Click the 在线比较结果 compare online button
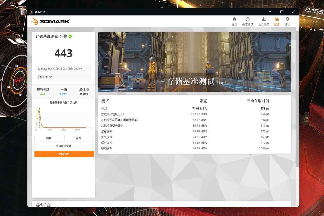The height and width of the screenshot is (216, 324). pyautogui.click(x=64, y=146)
